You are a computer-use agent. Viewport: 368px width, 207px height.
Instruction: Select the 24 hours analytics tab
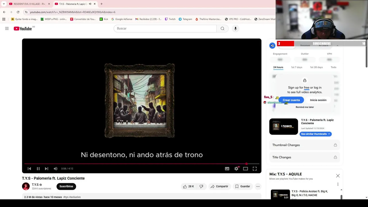[x=278, y=67]
